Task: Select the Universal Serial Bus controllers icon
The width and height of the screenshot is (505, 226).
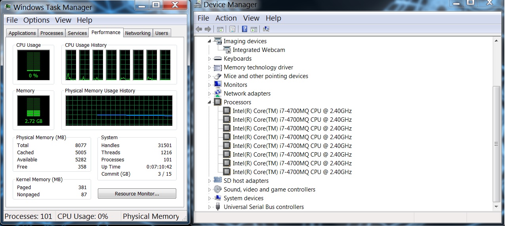Action: 218,207
